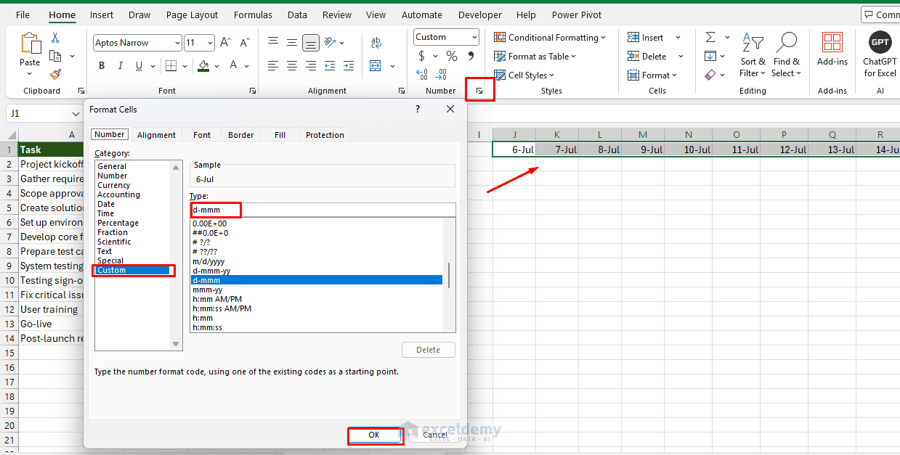Copy selection using the Copy icon
This screenshot has height=455, width=900.
pos(55,56)
